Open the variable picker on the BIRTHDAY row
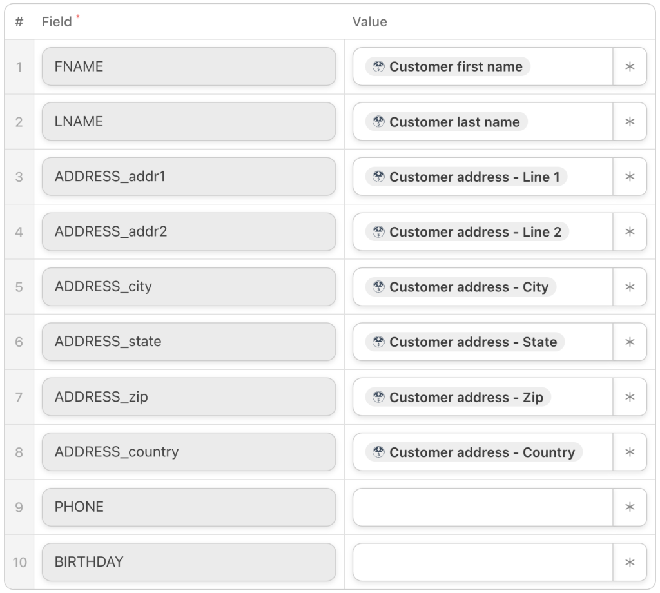The height and width of the screenshot is (593, 660). (630, 562)
